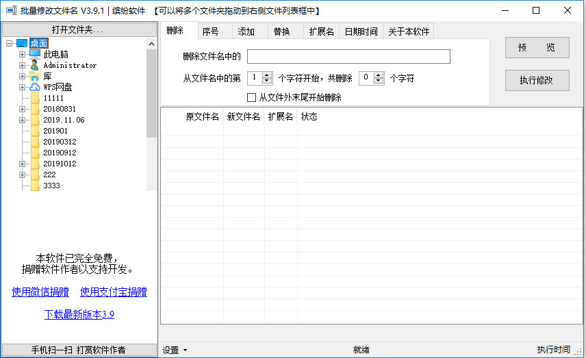Click the 执行修改 button
The width and height of the screenshot is (586, 358).
(537, 80)
